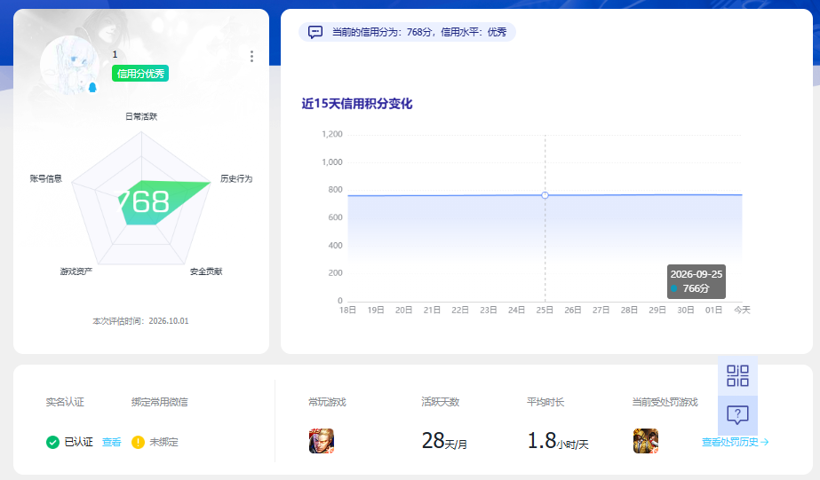Click the 768 score in radar chart
The image size is (820, 480).
tap(145, 201)
